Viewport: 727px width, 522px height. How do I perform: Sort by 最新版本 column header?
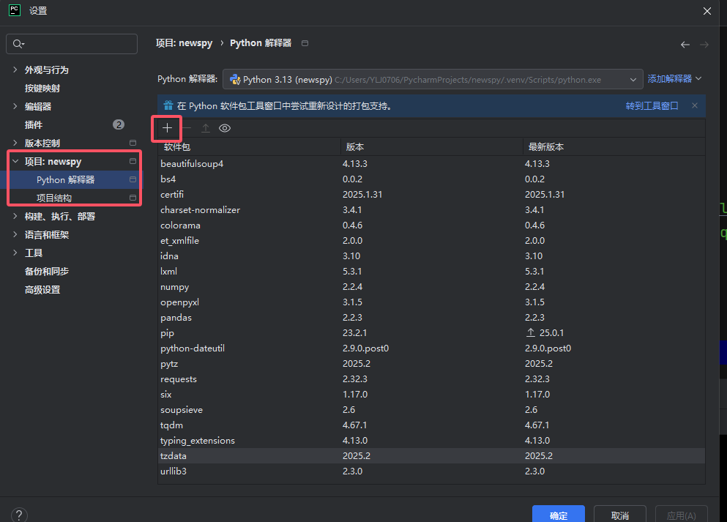614,147
